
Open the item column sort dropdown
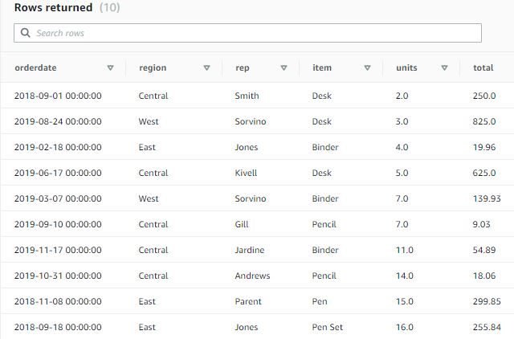pos(367,68)
